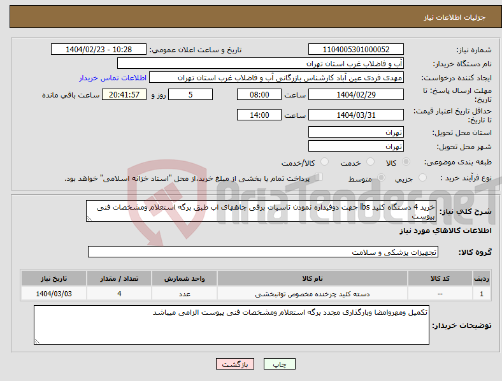Select the خدمت radio button
Image resolution: width=502 pixels, height=381 pixels.
(370, 162)
